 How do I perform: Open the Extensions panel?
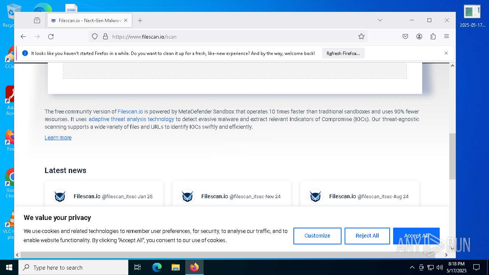pyautogui.click(x=433, y=37)
